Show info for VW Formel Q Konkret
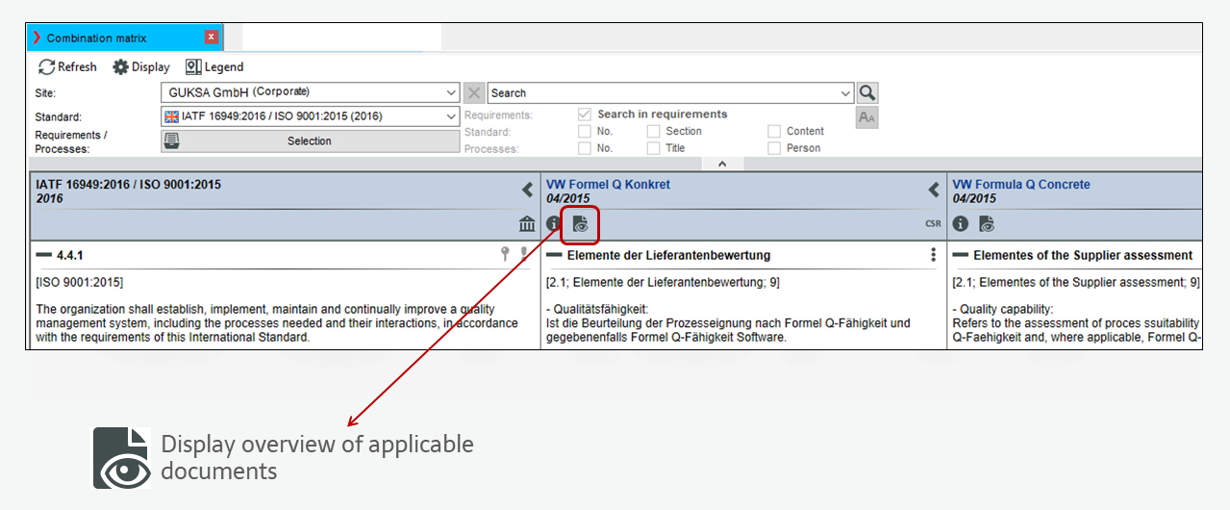 coord(554,224)
